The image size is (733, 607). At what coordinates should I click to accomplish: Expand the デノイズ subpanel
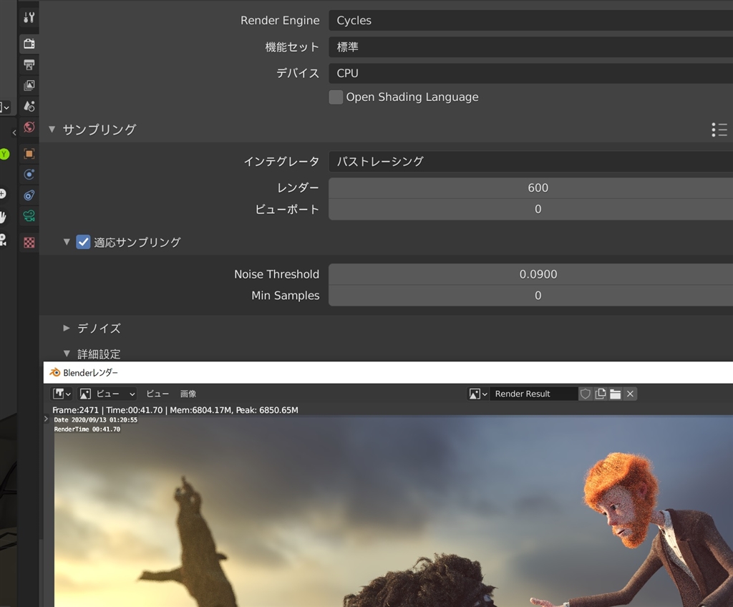(x=67, y=329)
